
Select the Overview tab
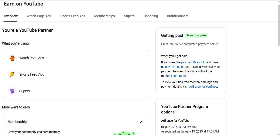[x=11, y=16]
